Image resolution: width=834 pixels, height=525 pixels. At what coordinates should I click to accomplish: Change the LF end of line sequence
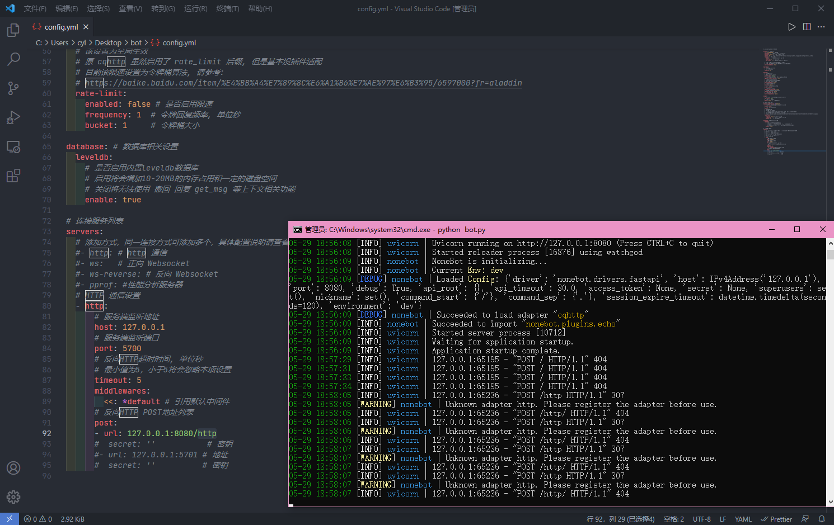click(x=723, y=519)
